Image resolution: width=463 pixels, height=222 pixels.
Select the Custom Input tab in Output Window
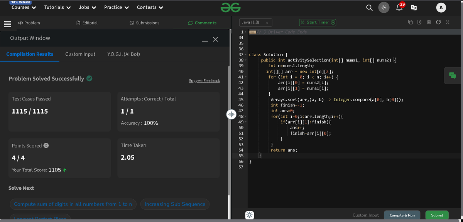[x=80, y=54]
